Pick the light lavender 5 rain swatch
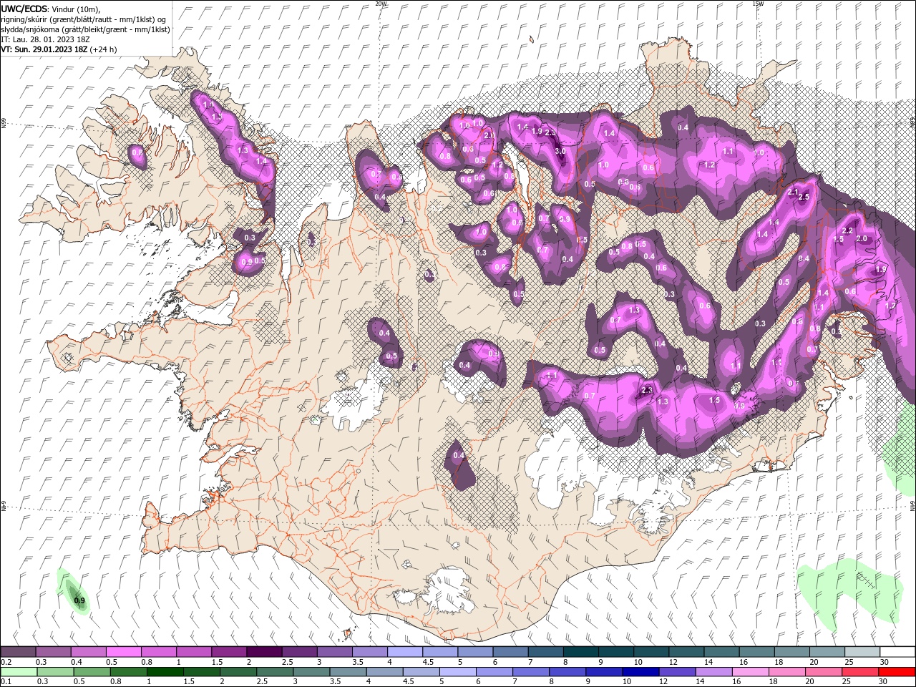 click(x=457, y=672)
